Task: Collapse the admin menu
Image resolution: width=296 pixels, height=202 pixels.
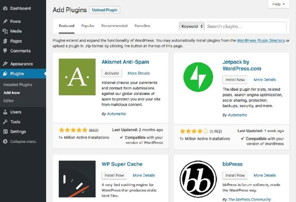Action: 20,141
